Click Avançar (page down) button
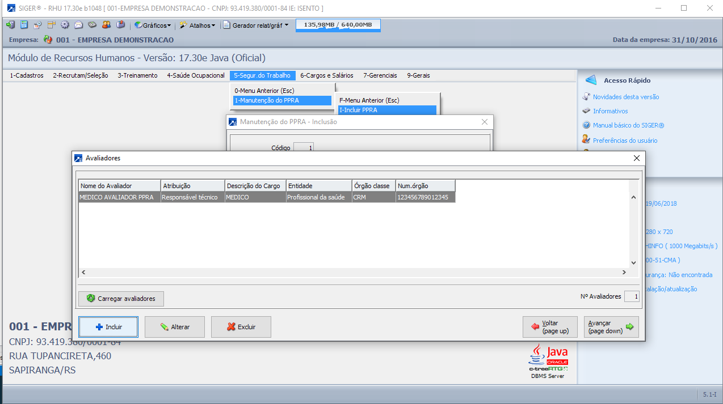Screen dimensions: 723x404 point(611,327)
